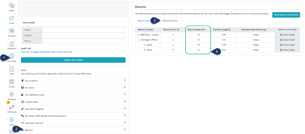Expand Clocking In and Out chevron
This screenshot has height=134, width=305.
(x=125, y=122)
